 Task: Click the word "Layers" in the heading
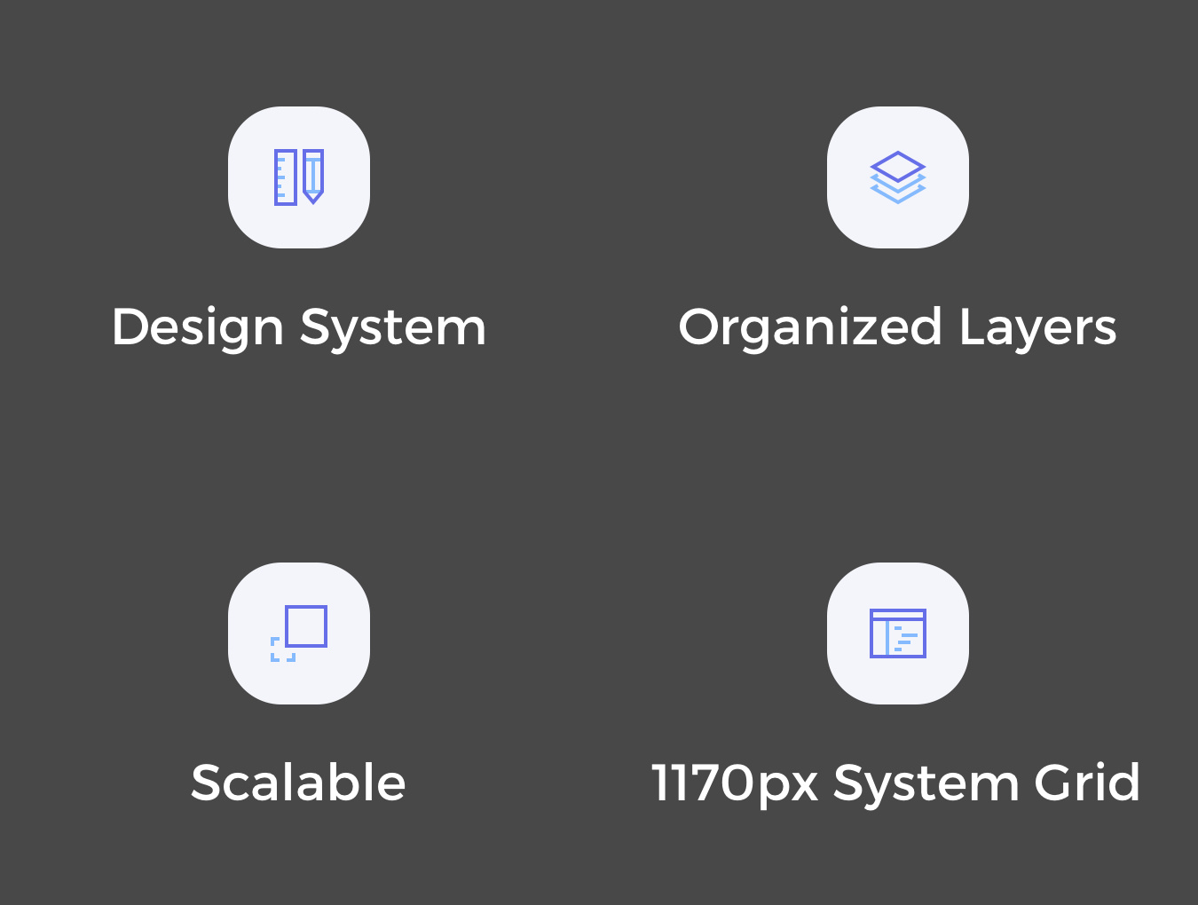[x=1038, y=327]
